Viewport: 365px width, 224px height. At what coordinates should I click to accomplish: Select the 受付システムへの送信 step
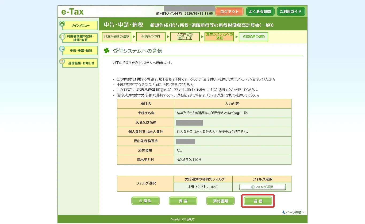(x=219, y=37)
